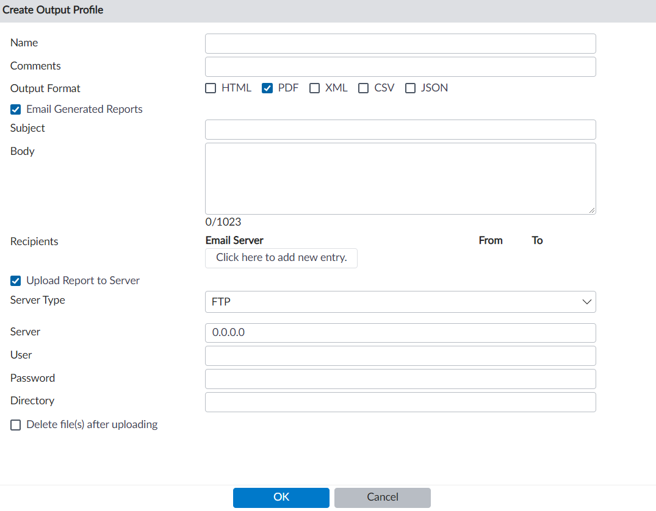Enable the JSON output format checkbox
The image size is (656, 511).
[x=411, y=88]
